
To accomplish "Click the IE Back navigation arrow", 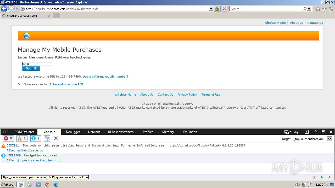I will tap(4, 9).
